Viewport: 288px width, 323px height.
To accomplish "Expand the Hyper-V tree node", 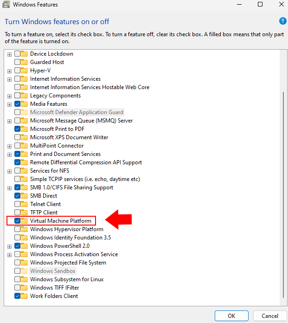I will tap(9, 71).
